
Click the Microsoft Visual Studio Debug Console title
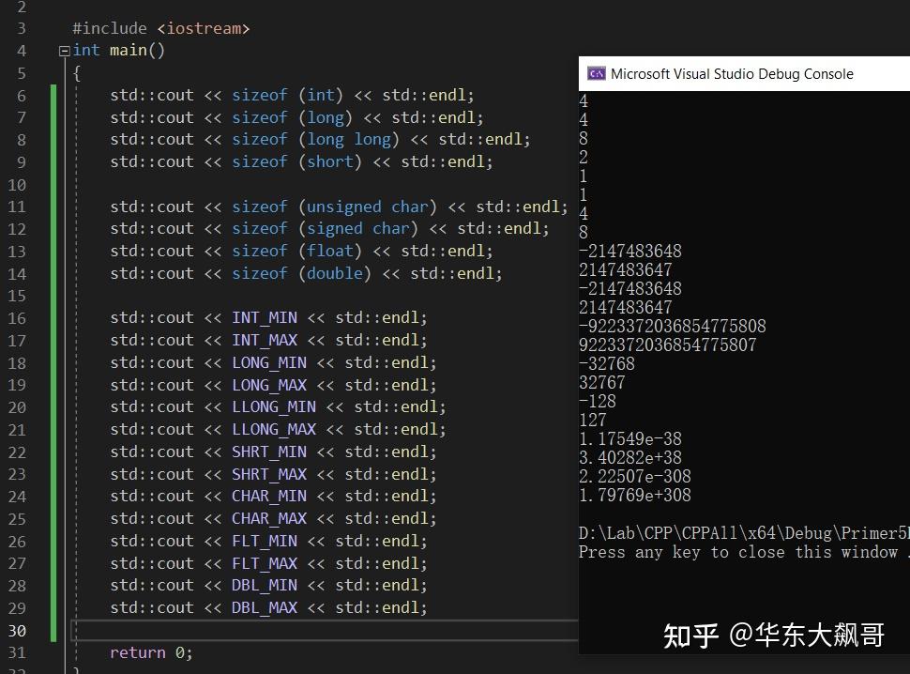point(732,74)
